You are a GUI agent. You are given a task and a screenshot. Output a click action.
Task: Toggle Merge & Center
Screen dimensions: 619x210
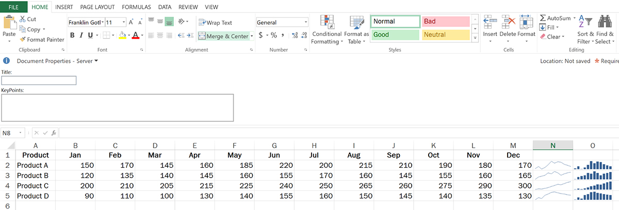[223, 36]
